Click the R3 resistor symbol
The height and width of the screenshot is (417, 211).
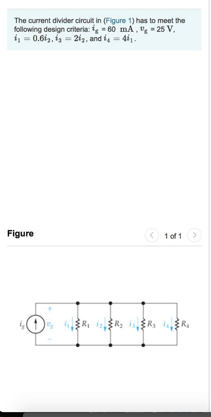pyautogui.click(x=143, y=324)
